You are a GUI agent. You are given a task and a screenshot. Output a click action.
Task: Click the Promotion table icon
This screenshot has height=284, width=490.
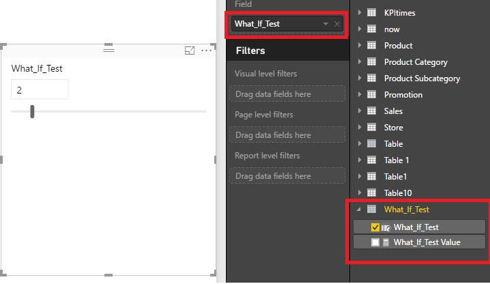[x=371, y=94]
